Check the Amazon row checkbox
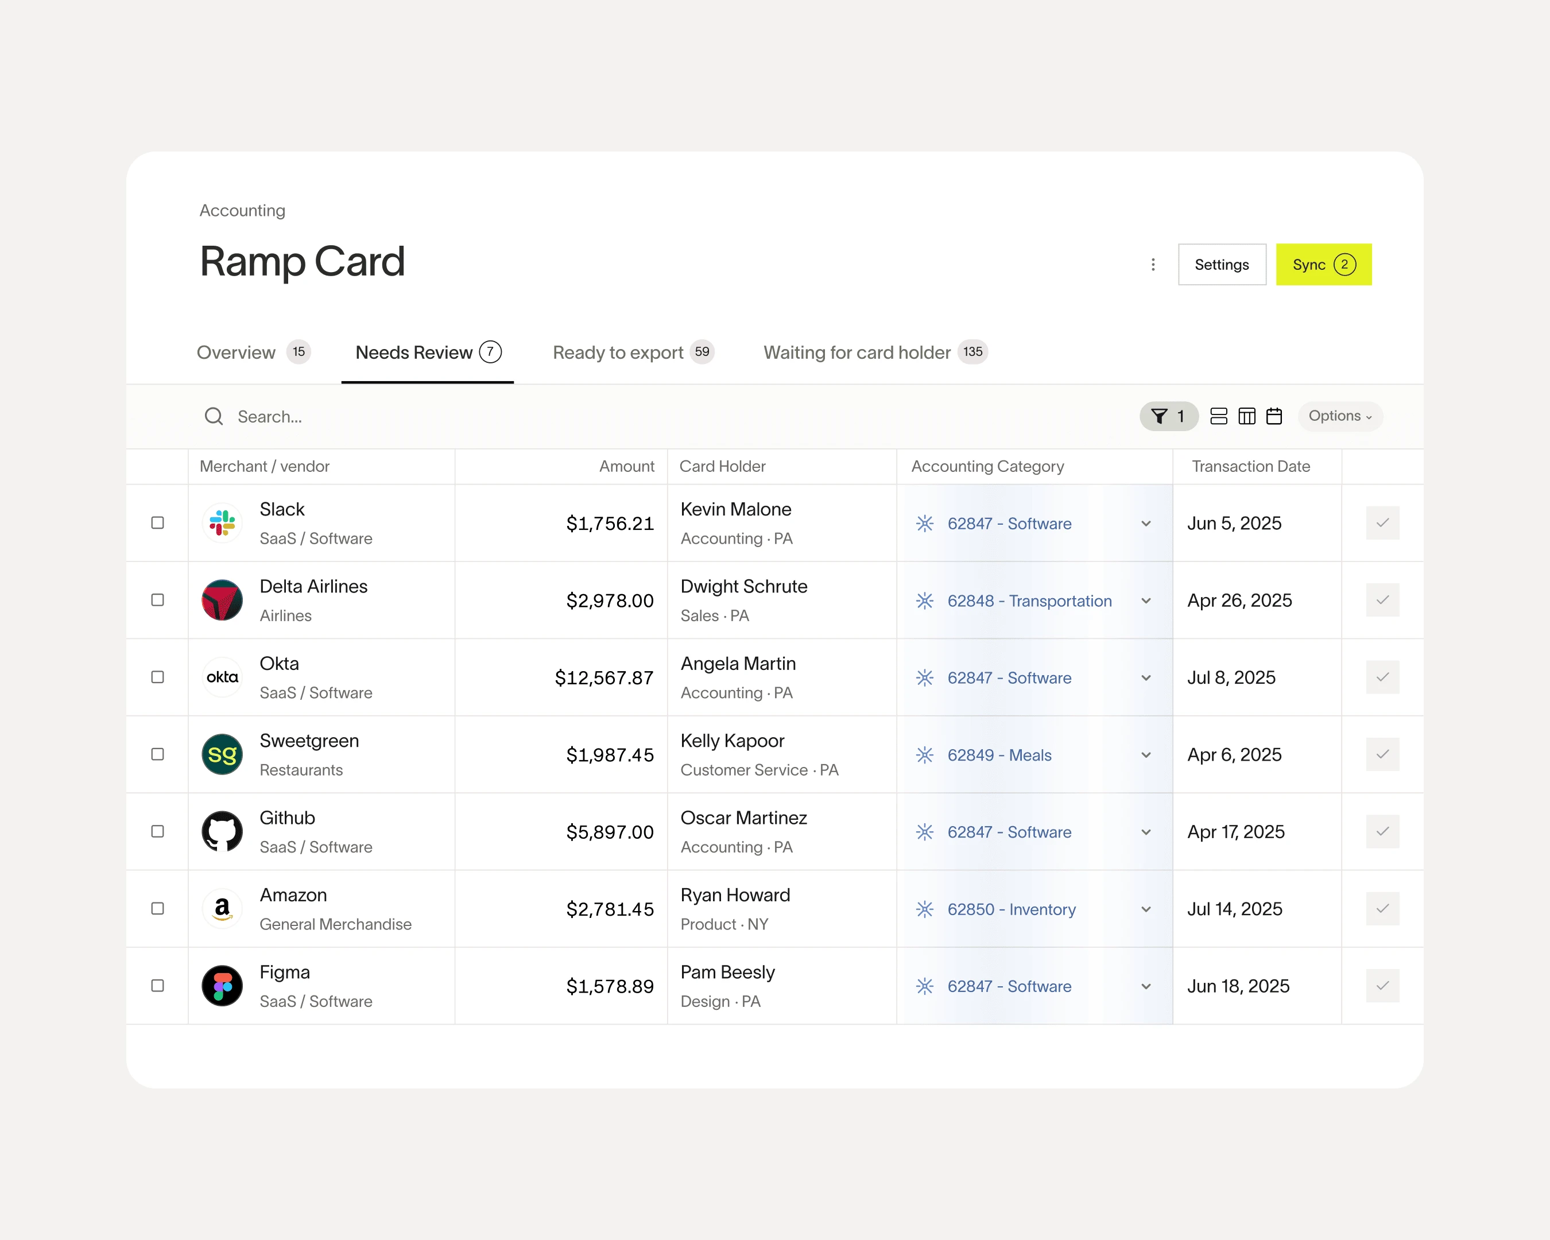Image resolution: width=1550 pixels, height=1240 pixels. coord(157,909)
